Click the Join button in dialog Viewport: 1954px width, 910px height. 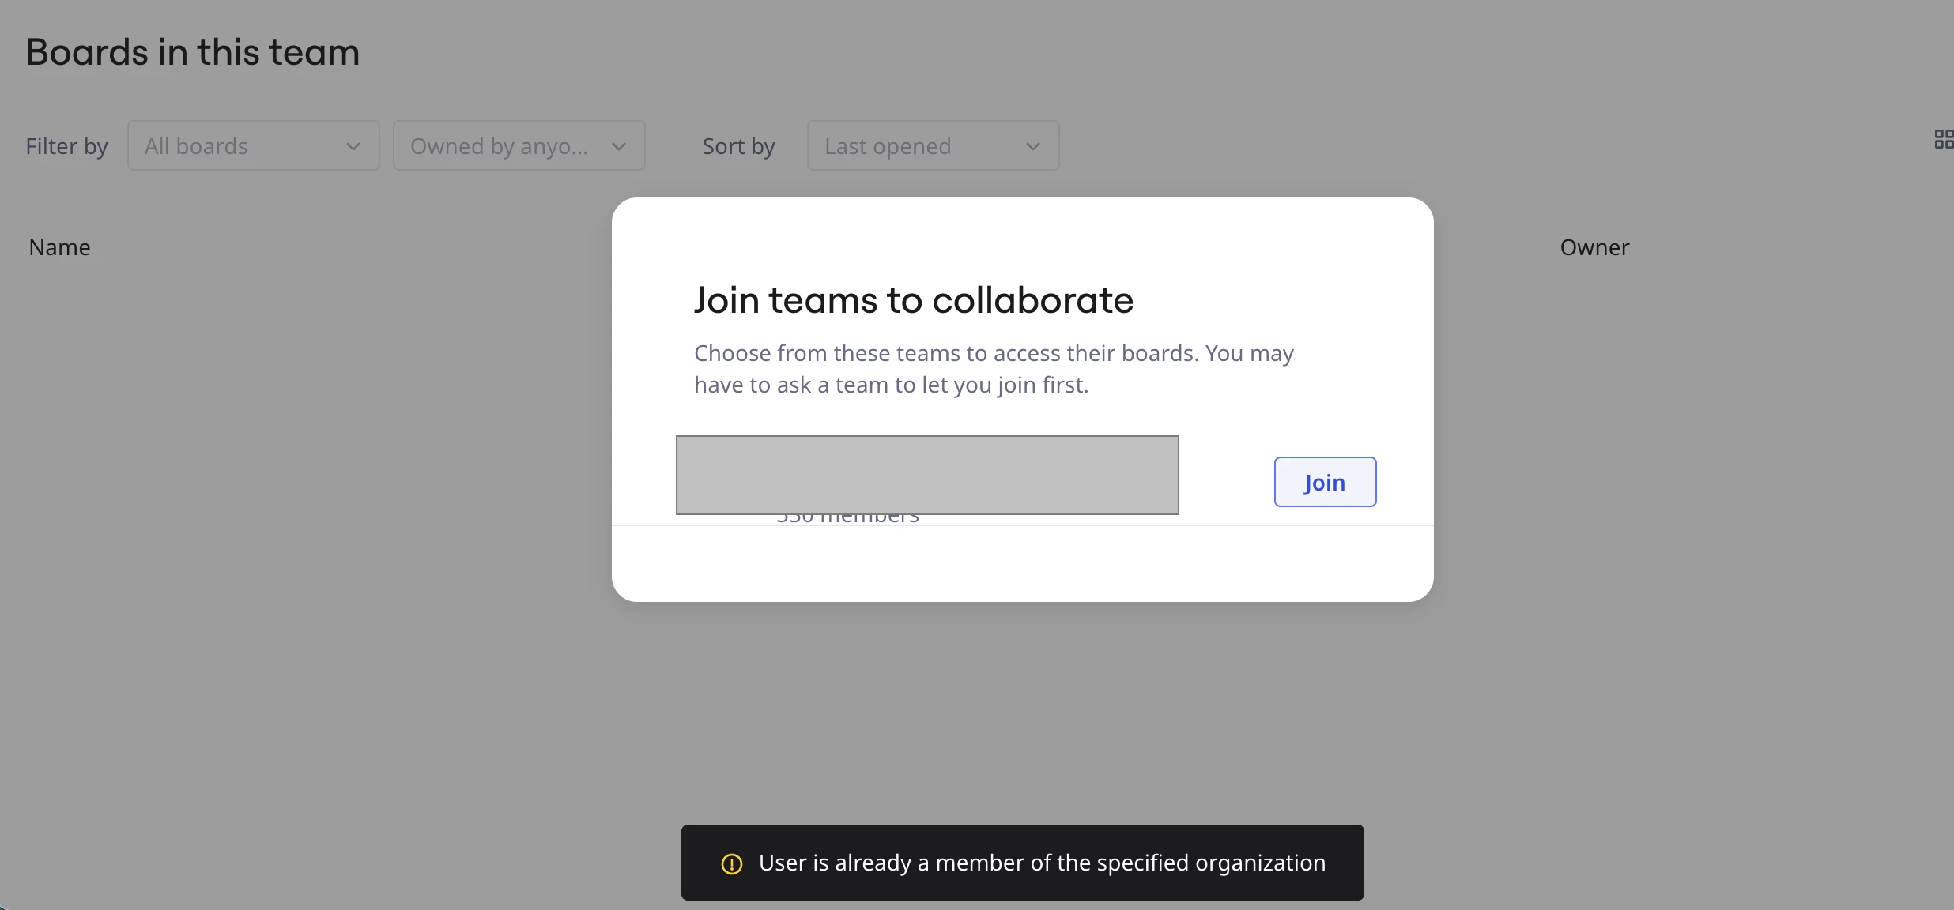(1325, 482)
